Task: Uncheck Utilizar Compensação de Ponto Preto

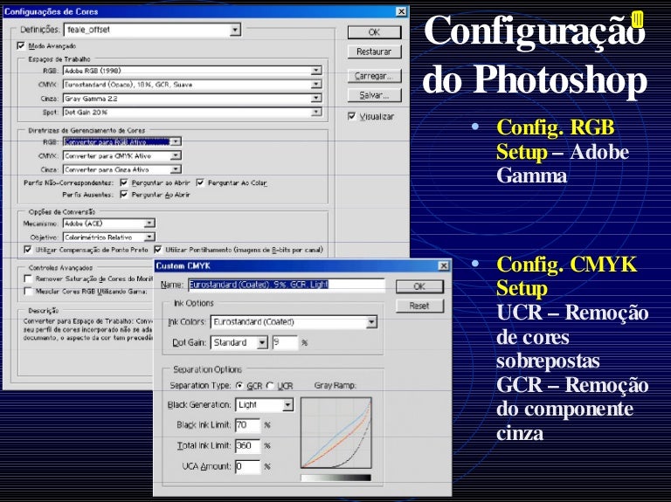Action: (x=28, y=249)
